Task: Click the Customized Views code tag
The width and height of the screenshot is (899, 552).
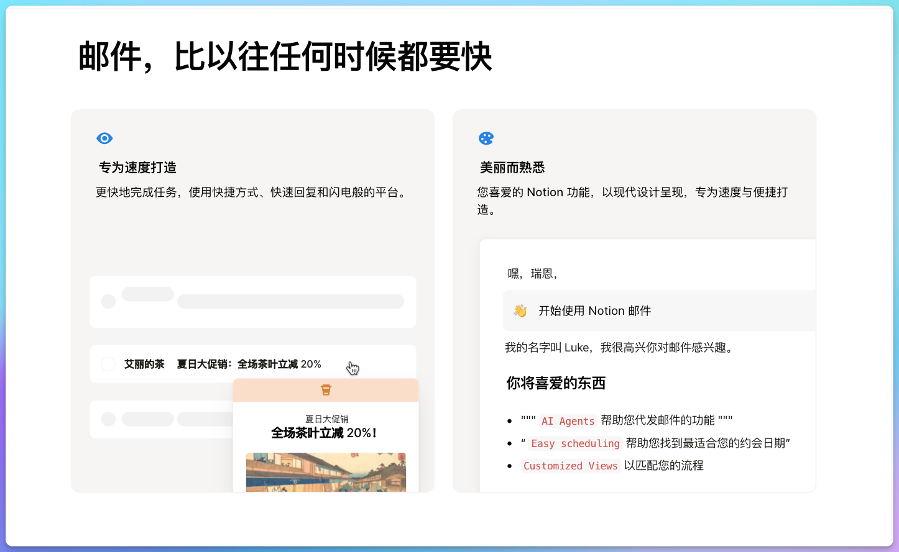Action: (570, 466)
